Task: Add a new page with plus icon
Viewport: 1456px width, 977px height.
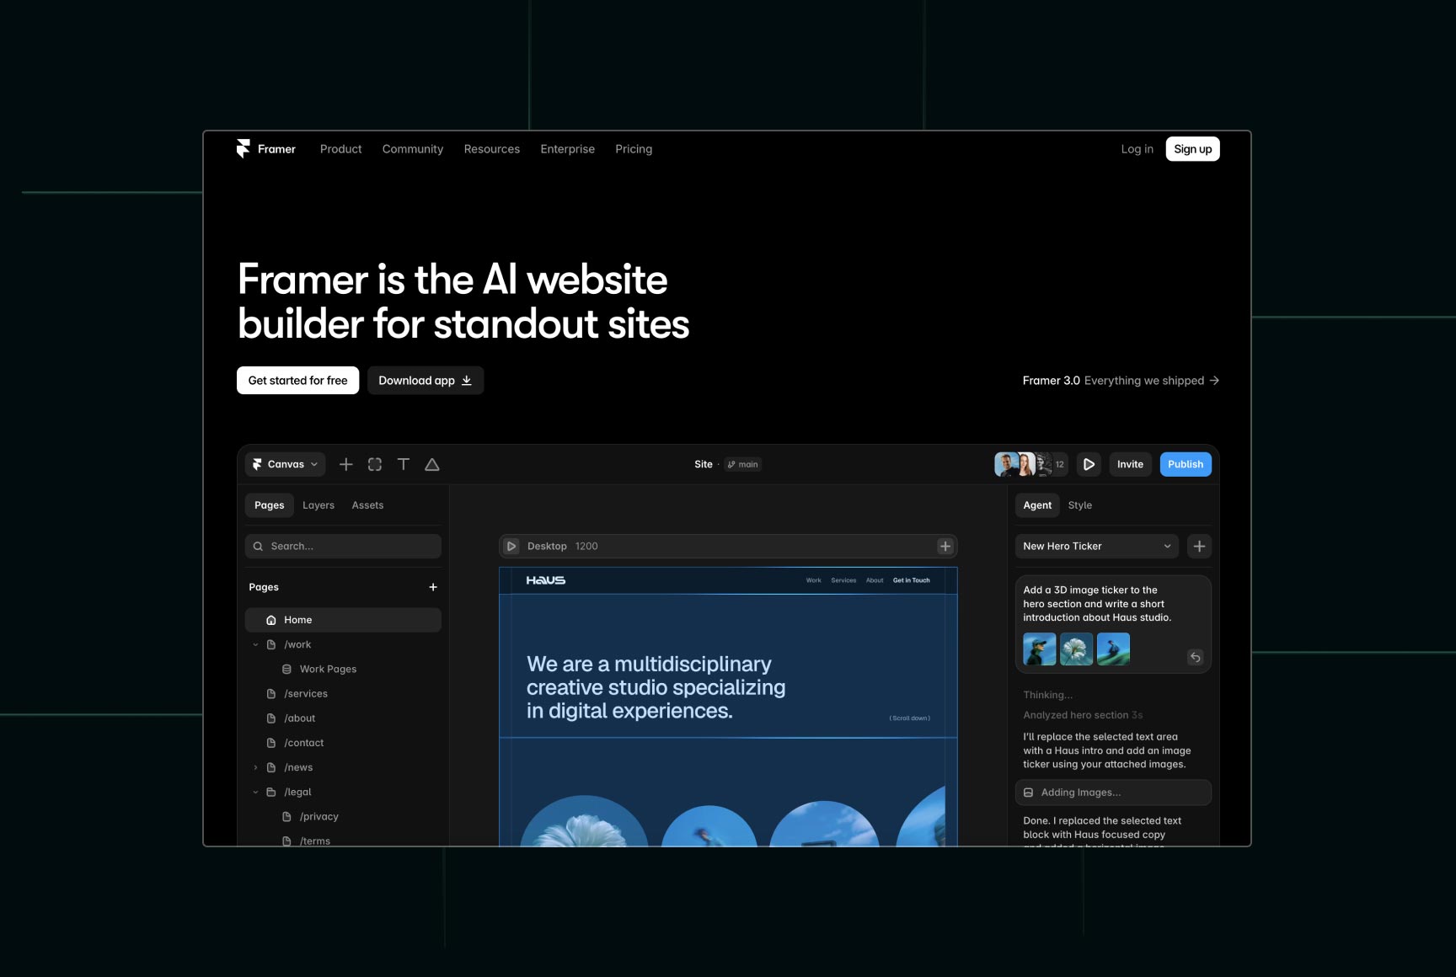Action: click(433, 587)
